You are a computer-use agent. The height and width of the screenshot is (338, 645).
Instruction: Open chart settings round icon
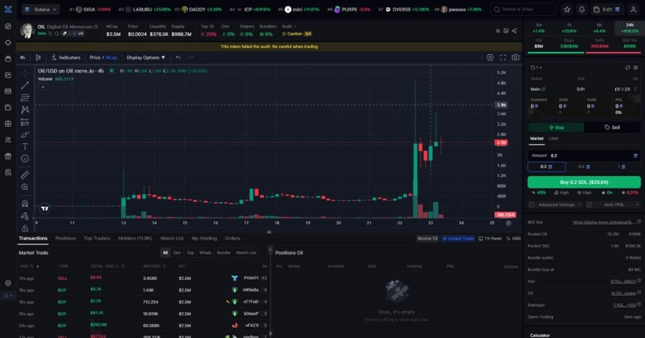click(x=490, y=57)
